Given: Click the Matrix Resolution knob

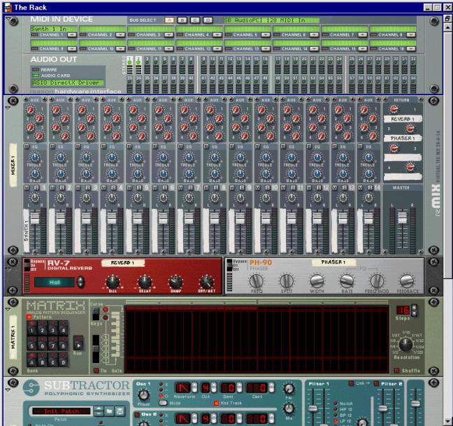Looking at the screenshot, I should click(x=405, y=344).
